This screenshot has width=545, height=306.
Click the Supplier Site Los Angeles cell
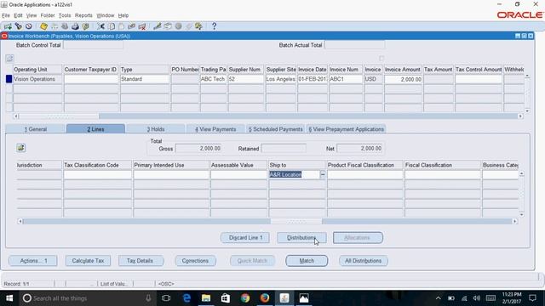click(x=281, y=79)
